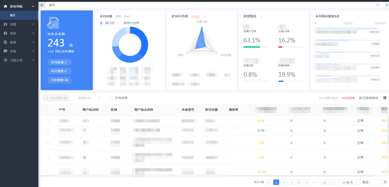Click the 今年更换 40 button

pyautogui.click(x=59, y=80)
